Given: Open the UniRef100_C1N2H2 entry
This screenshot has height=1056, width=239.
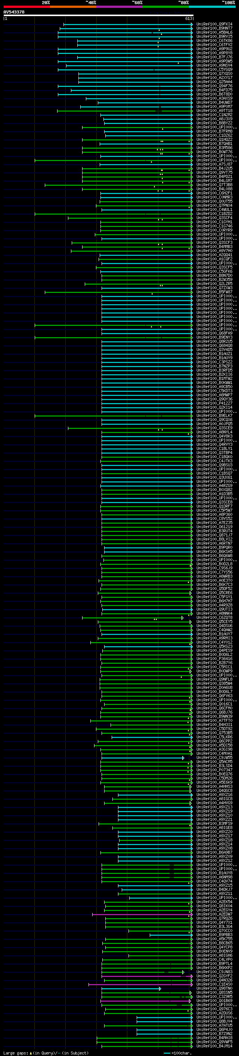Looking at the screenshot, I should 214,115.
